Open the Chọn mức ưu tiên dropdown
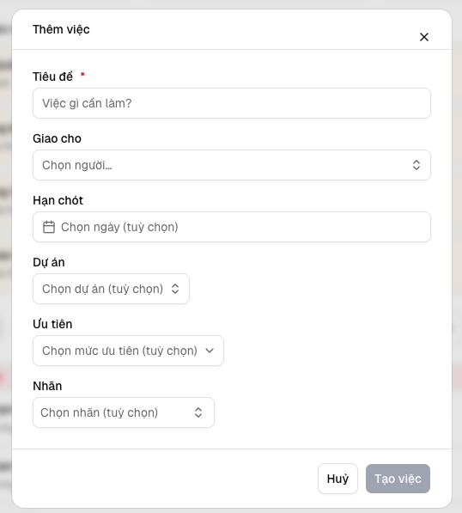Screen dimensions: 462x513 tap(128, 351)
